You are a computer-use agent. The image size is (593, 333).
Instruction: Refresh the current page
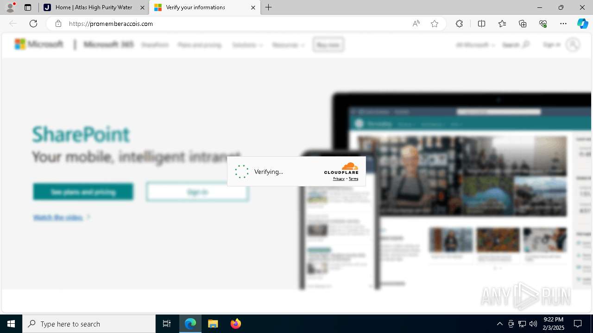(x=33, y=24)
